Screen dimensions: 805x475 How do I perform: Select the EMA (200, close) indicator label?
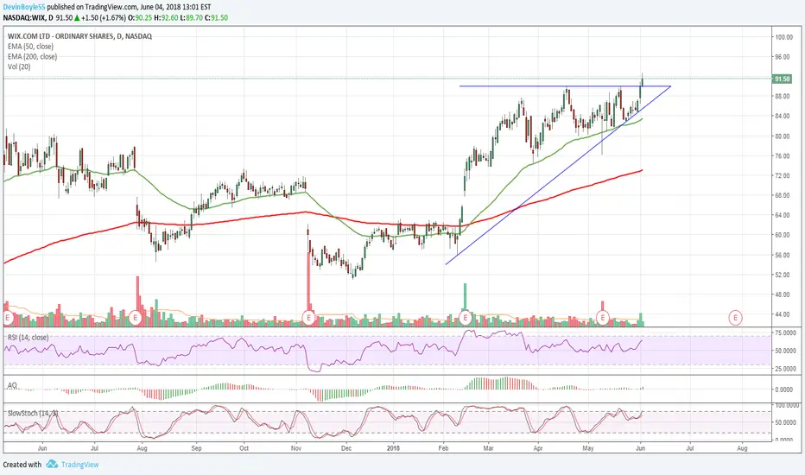[32, 56]
